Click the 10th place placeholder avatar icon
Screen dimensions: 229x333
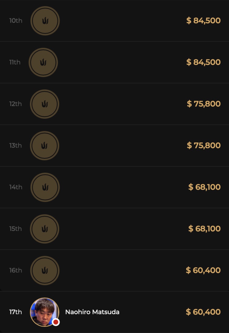click(x=45, y=21)
